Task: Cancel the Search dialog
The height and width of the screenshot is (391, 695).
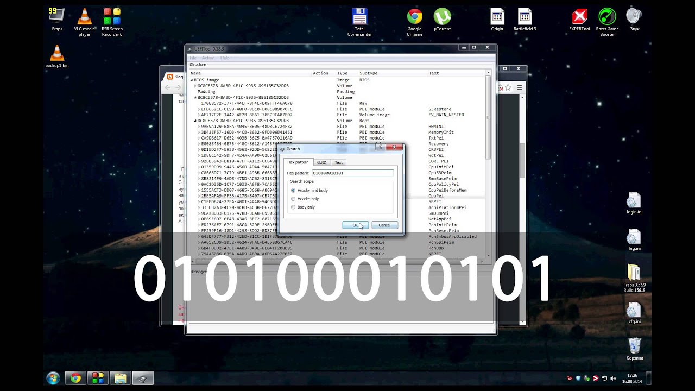Action: (x=384, y=225)
